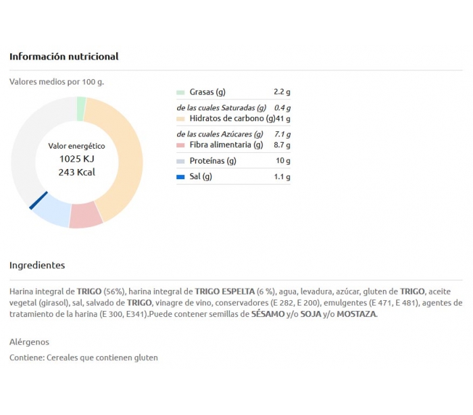Click the grey-blue Proteínas legend swatch
The height and width of the screenshot is (415, 473).
(180, 161)
